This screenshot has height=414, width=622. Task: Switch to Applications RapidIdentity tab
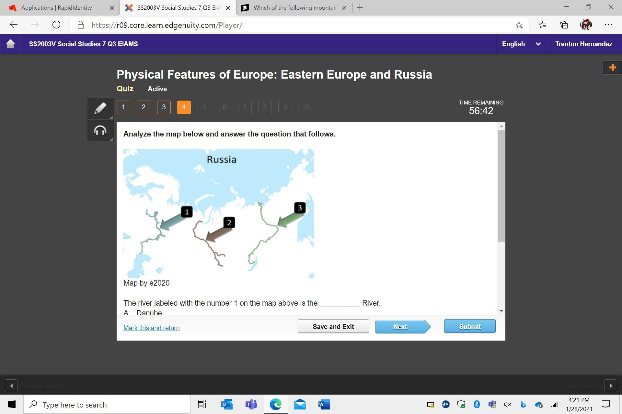[57, 8]
